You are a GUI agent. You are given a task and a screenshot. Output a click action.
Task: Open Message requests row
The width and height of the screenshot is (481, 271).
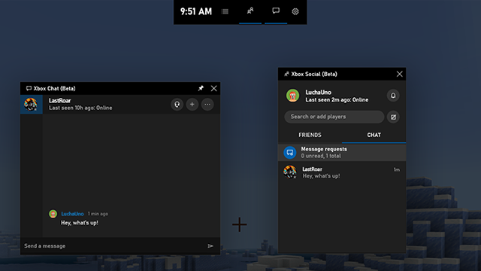[x=342, y=152]
